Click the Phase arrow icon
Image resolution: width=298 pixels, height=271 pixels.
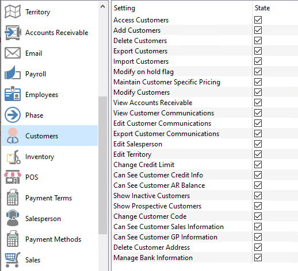pos(13,115)
